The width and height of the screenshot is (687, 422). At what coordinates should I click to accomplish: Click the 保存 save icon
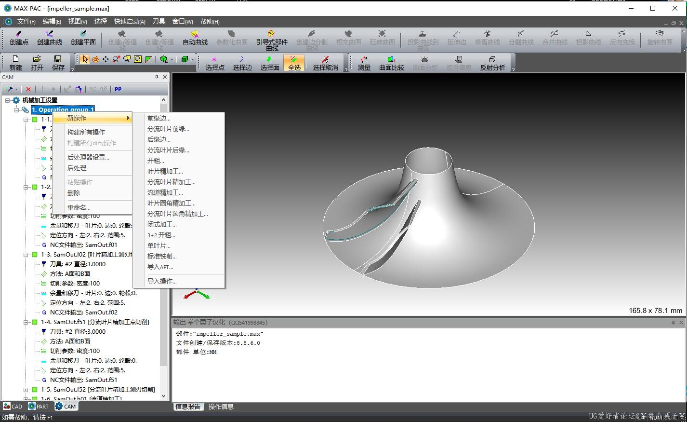click(x=58, y=63)
